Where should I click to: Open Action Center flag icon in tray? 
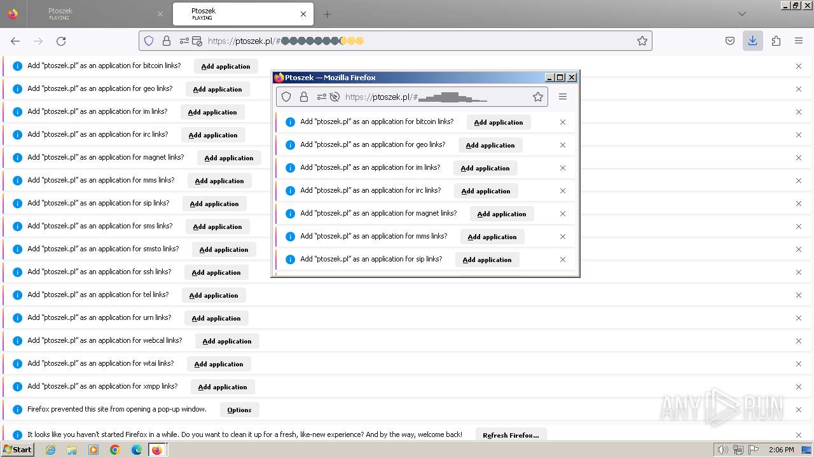click(x=754, y=450)
